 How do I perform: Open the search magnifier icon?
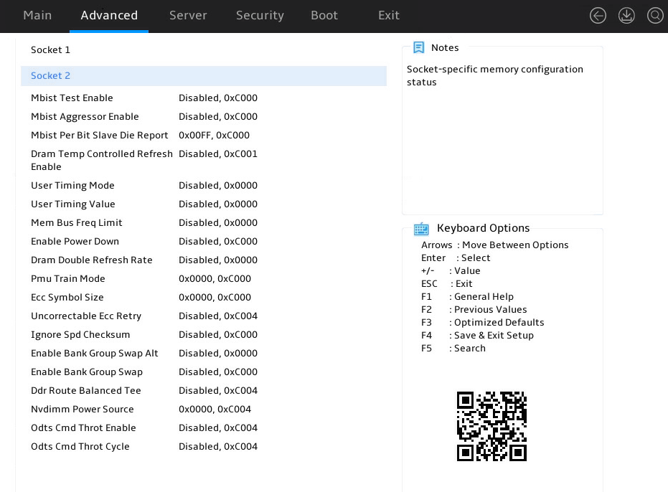[x=655, y=16]
